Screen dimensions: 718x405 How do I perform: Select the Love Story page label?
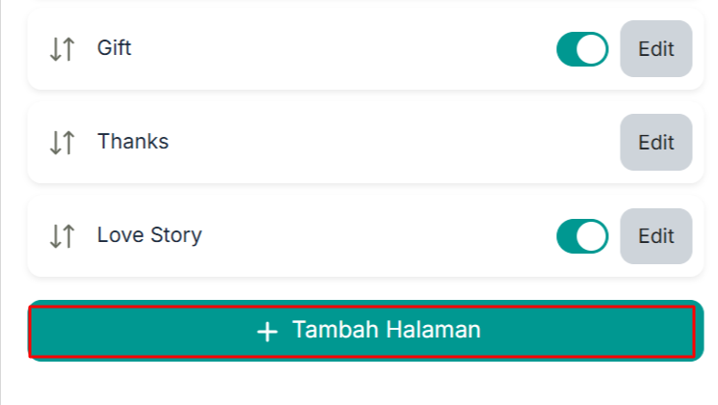coord(149,235)
